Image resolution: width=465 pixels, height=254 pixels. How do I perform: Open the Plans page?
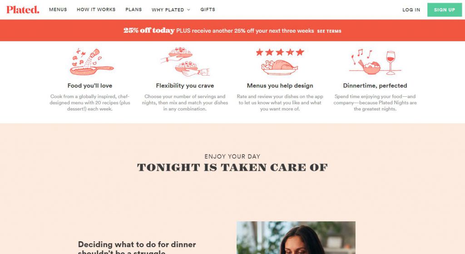coord(134,10)
